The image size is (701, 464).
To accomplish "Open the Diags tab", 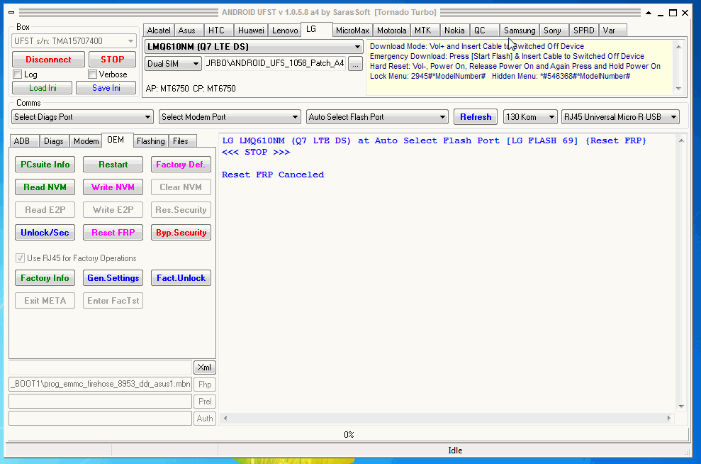I will pyautogui.click(x=54, y=141).
